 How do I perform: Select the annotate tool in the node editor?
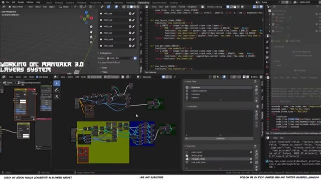(x=57, y=90)
